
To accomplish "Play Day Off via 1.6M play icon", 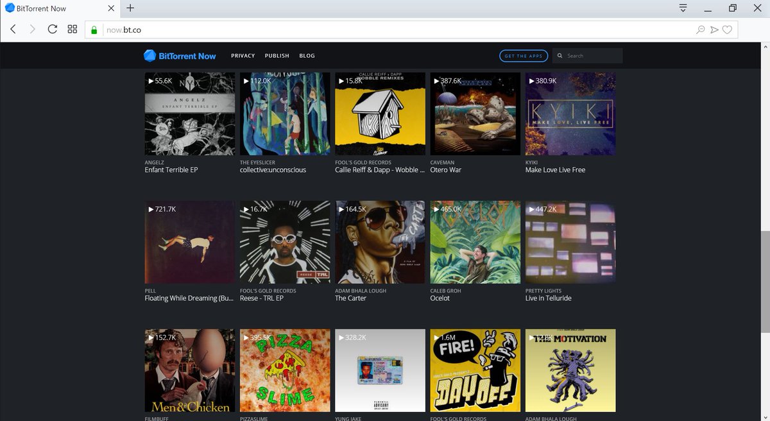I will 436,338.
